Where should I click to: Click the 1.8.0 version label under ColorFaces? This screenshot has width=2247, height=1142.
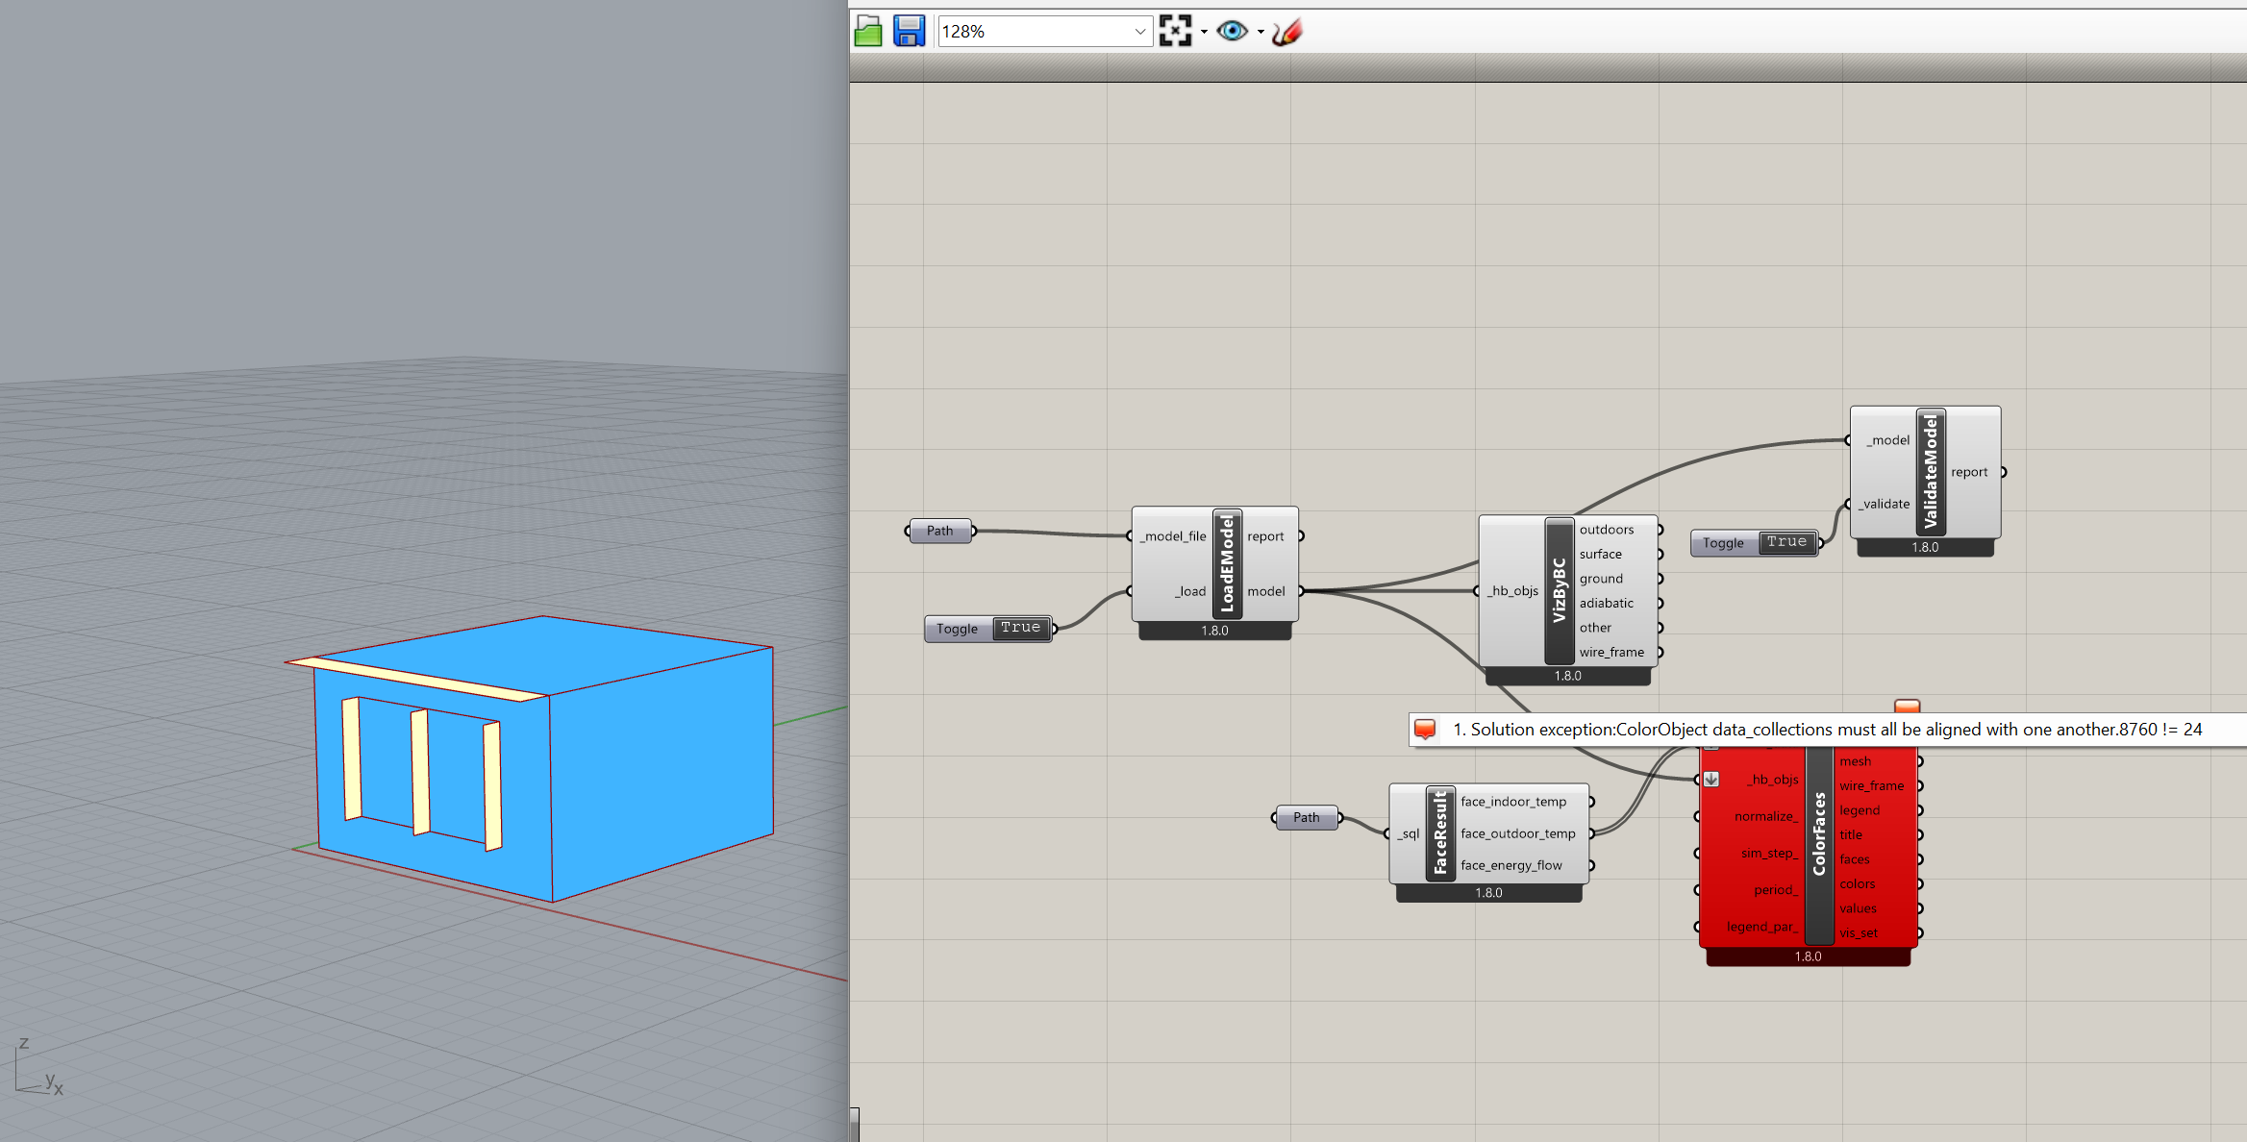coord(1808,956)
